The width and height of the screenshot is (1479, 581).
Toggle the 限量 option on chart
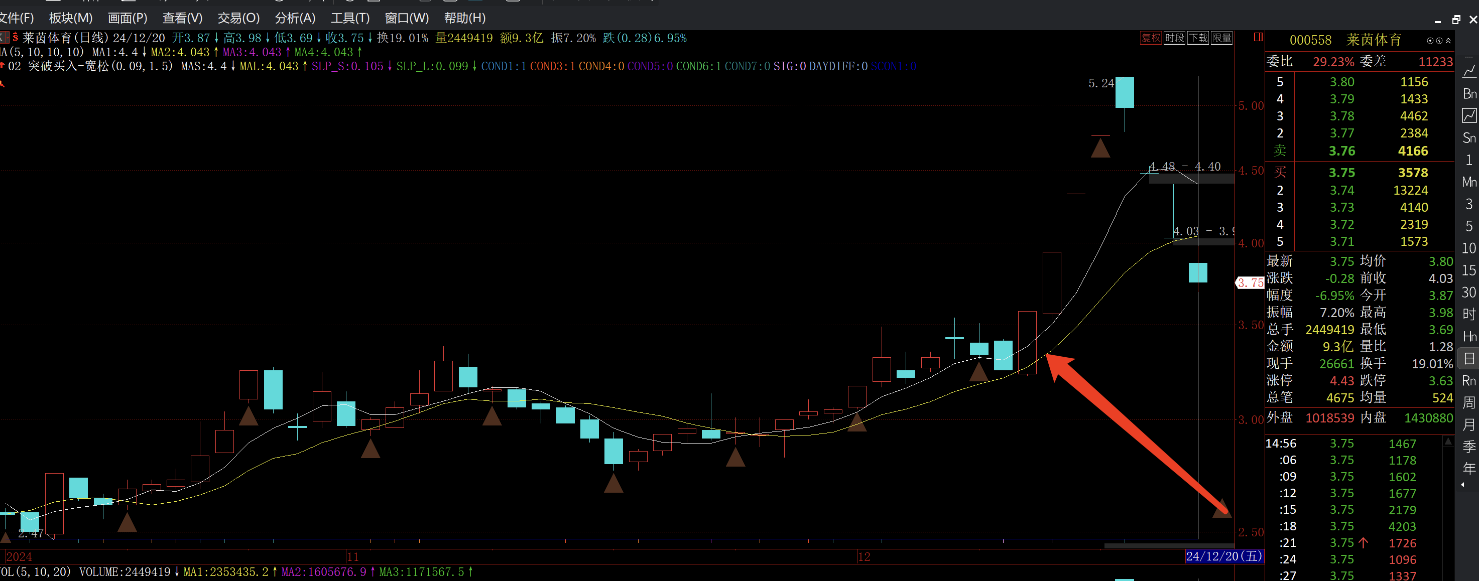(x=1221, y=38)
